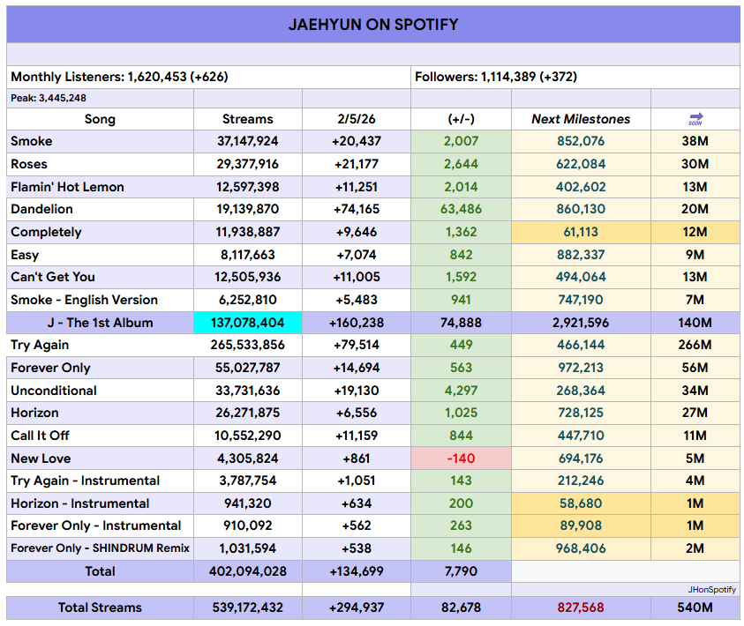
Task: Click the Followers 1,114,389 cell
Action: click(575, 77)
